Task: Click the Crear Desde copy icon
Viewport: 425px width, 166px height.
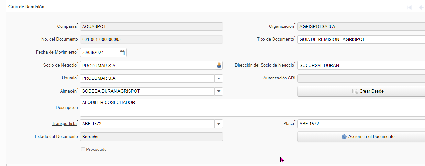Action: [355, 91]
